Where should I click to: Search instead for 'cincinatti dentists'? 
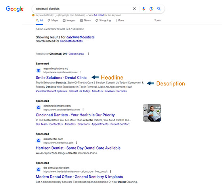(71, 41)
